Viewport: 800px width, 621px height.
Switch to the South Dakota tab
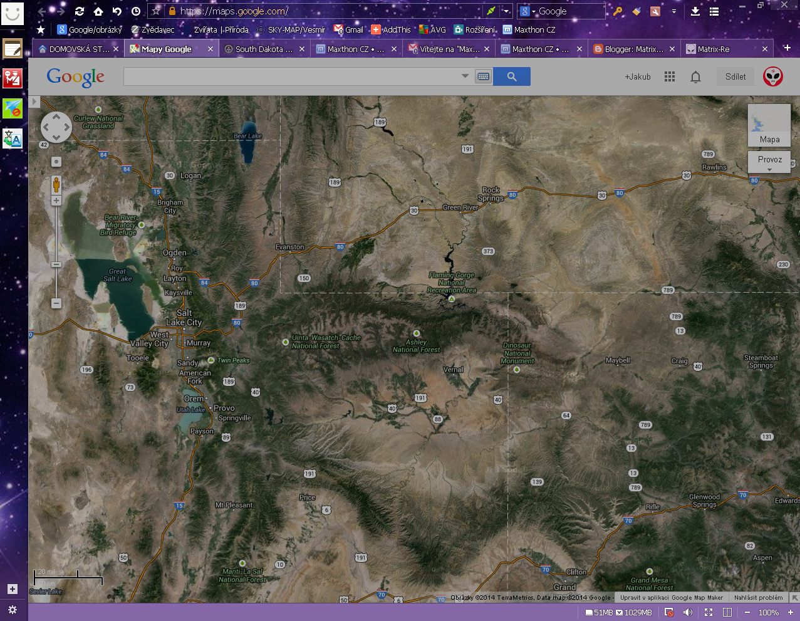point(263,49)
